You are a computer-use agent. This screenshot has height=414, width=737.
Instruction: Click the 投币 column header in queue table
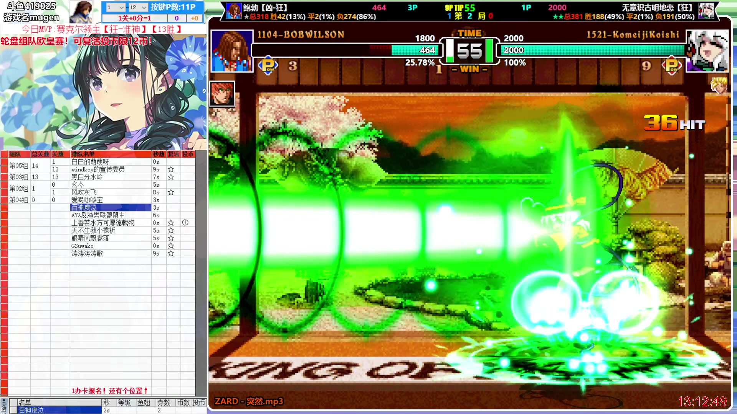[x=188, y=154]
